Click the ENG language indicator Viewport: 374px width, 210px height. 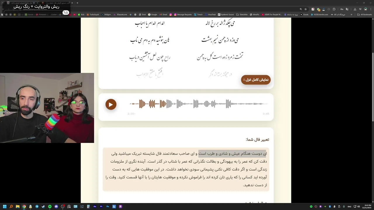tap(349, 206)
